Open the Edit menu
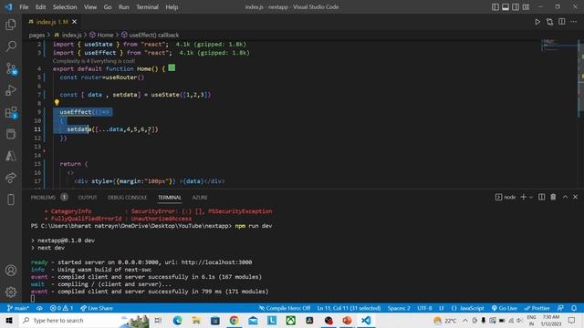Image resolution: width=584 pixels, height=328 pixels. [x=40, y=7]
